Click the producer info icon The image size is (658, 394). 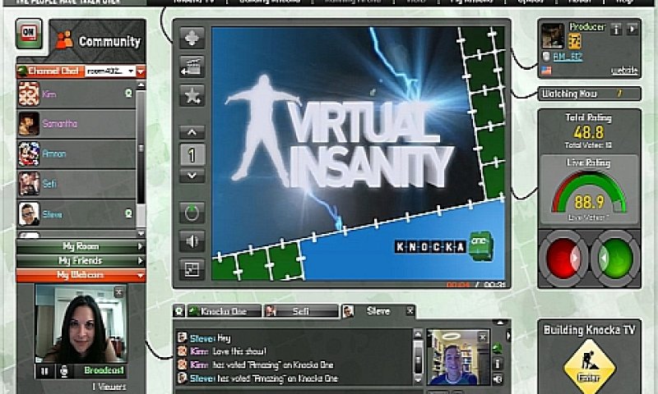[x=616, y=30]
